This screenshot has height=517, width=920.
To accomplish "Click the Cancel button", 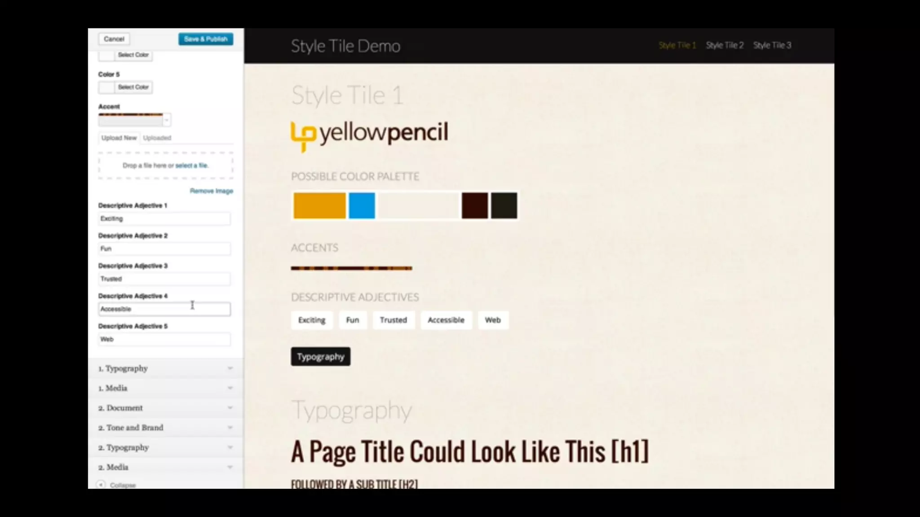I will click(114, 39).
